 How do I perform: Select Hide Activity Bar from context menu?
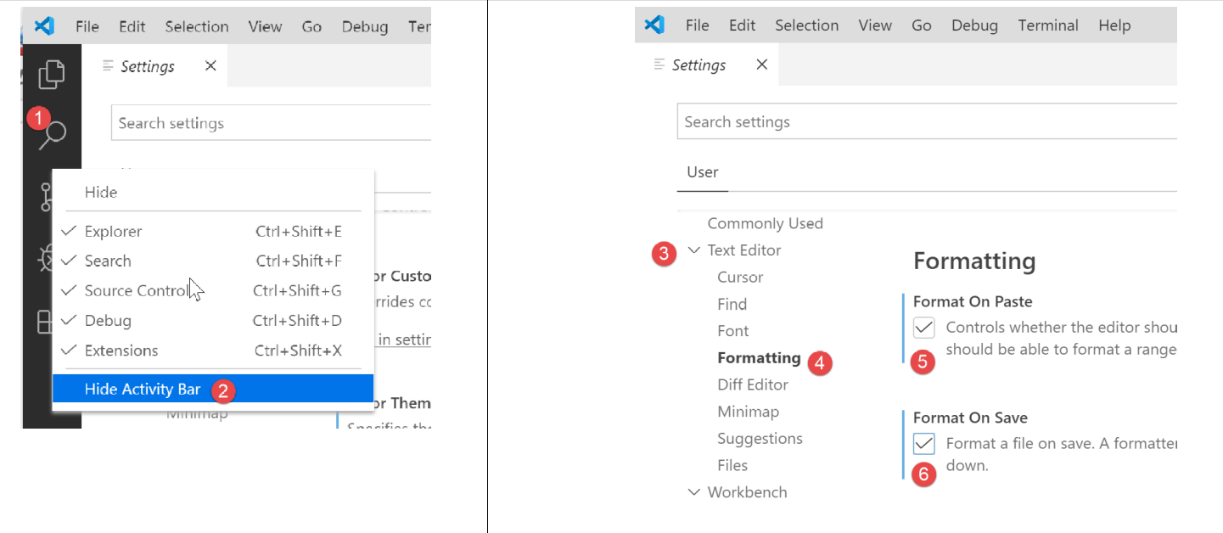(x=143, y=390)
